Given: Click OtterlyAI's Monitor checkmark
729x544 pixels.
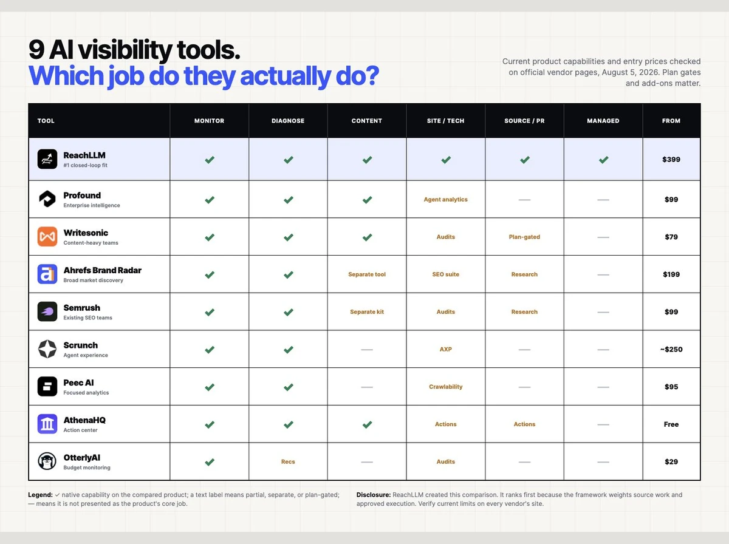Looking at the screenshot, I should [210, 462].
